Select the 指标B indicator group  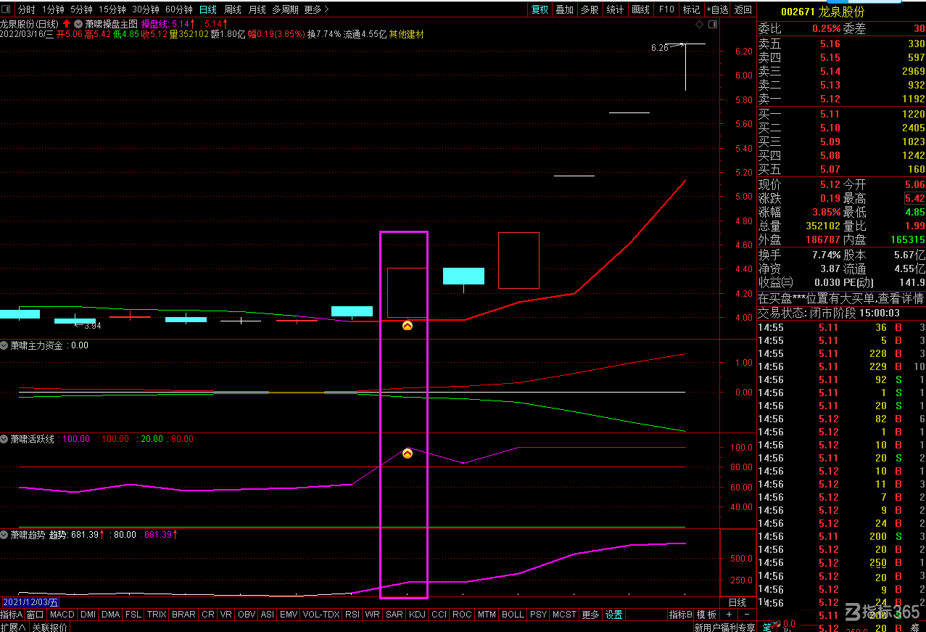[681, 615]
